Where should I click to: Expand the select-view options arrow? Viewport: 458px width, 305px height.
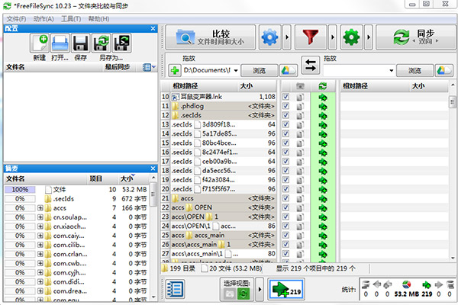[x=260, y=288]
